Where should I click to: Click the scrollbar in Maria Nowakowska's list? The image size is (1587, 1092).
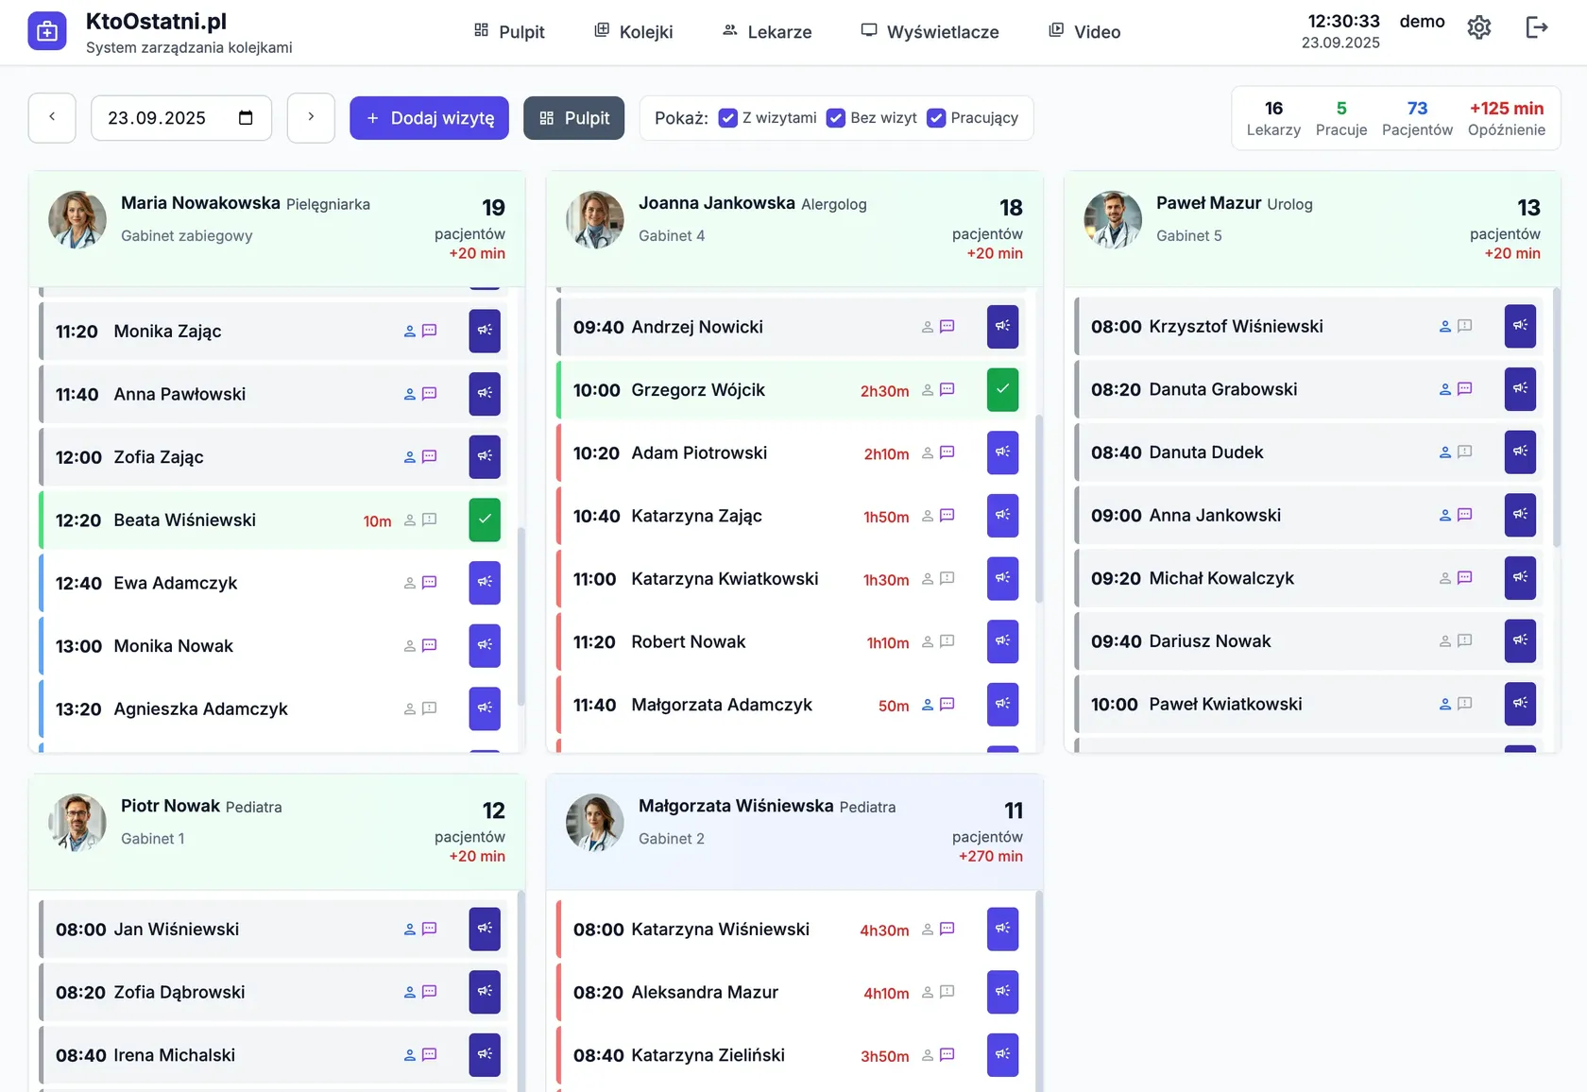coord(521,617)
